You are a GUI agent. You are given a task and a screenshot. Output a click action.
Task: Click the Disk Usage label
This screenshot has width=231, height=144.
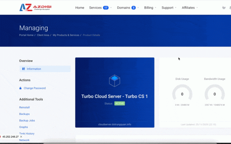coord(182,79)
